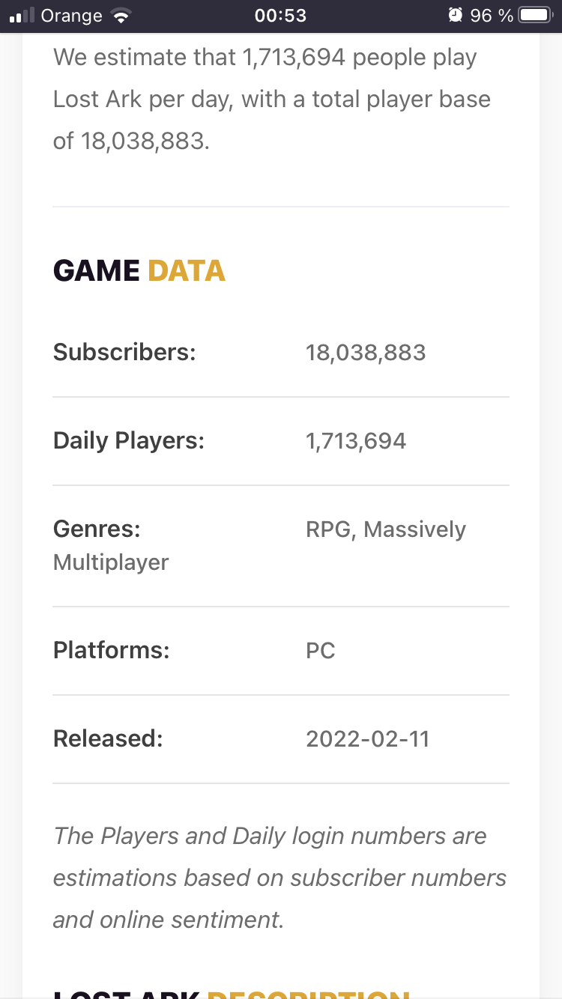Image resolution: width=562 pixels, height=999 pixels.
Task: Tap the Wi-Fi icon in status bar
Action: (x=119, y=16)
